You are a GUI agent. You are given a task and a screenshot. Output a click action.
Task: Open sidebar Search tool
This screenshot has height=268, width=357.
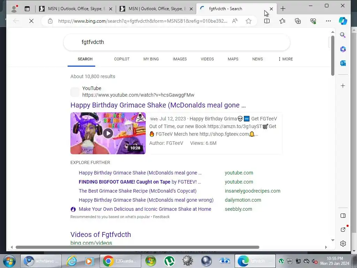click(x=343, y=35)
